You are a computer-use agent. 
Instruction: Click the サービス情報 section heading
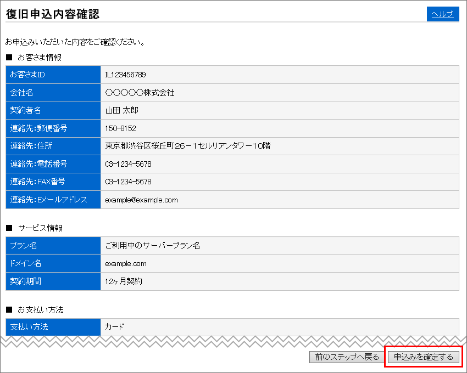point(40,228)
